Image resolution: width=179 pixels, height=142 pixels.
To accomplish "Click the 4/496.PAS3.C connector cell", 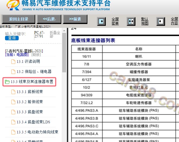I will 87,126.
